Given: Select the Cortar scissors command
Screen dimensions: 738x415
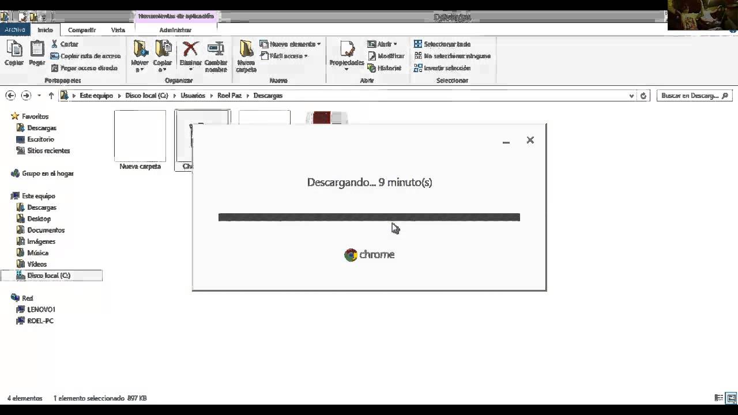Looking at the screenshot, I should [64, 44].
